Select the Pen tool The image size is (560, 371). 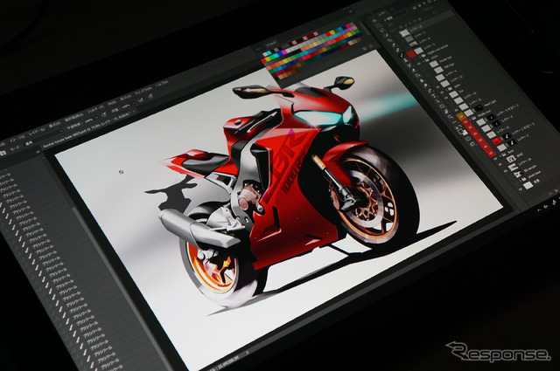click(x=430, y=91)
